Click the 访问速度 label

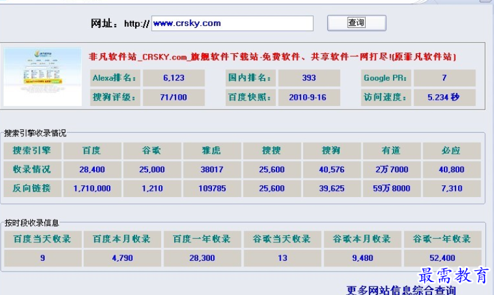pyautogui.click(x=386, y=97)
